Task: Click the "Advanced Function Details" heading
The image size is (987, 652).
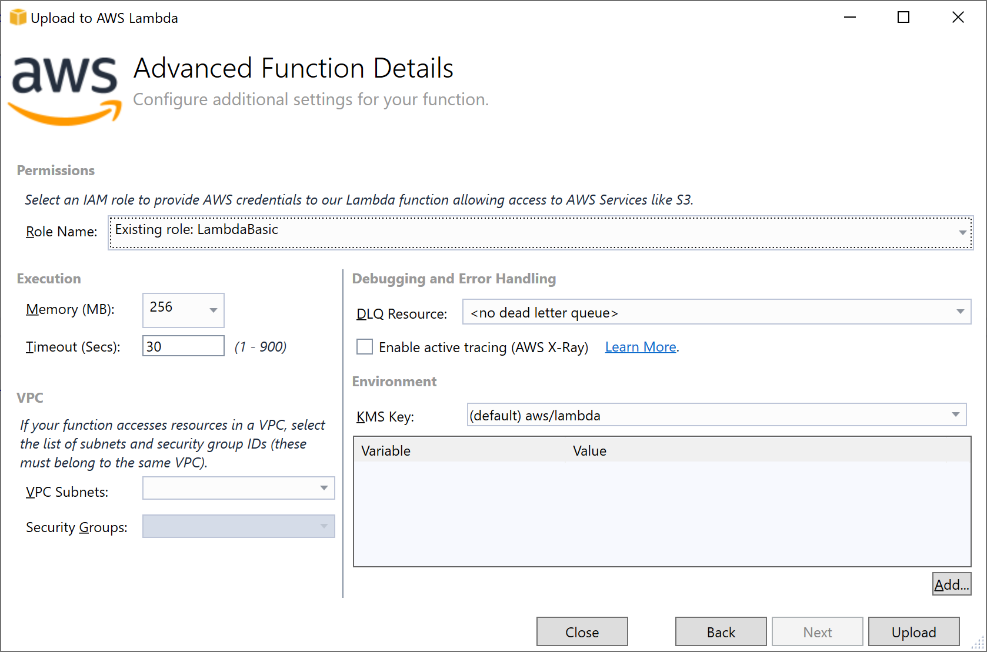Action: (294, 68)
